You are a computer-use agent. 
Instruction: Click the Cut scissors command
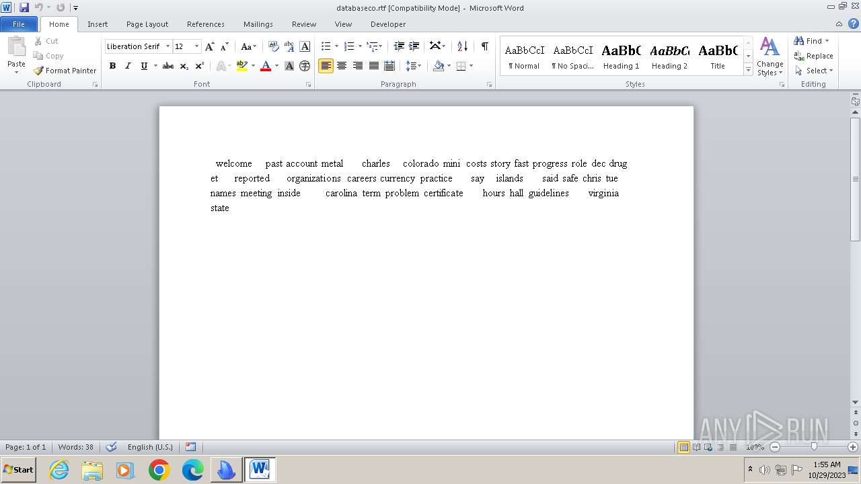pyautogui.click(x=46, y=41)
